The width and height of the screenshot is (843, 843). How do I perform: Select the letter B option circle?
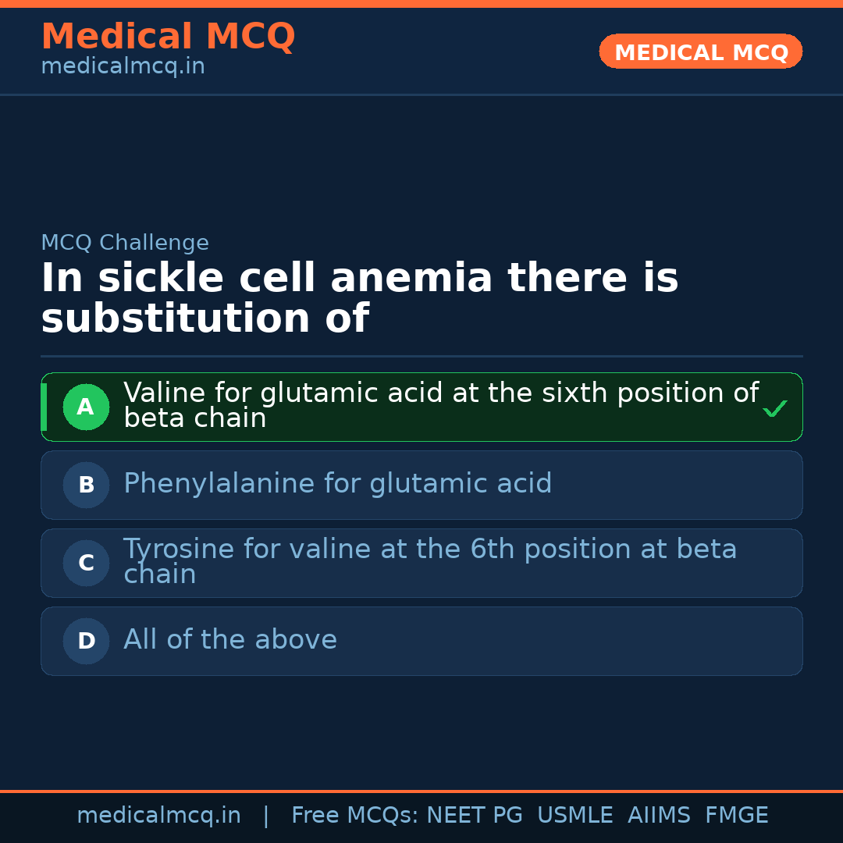click(86, 485)
